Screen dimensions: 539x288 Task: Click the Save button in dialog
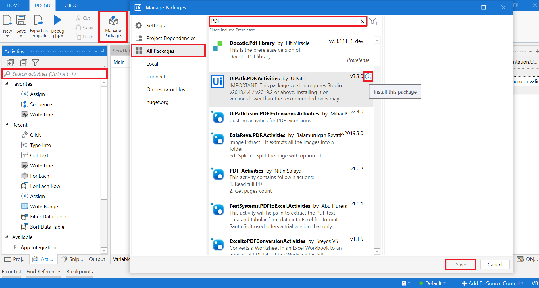[461, 264]
